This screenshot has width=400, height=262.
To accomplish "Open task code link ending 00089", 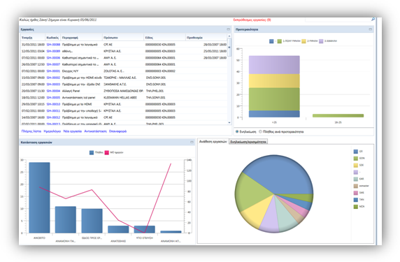I will click(53, 51).
